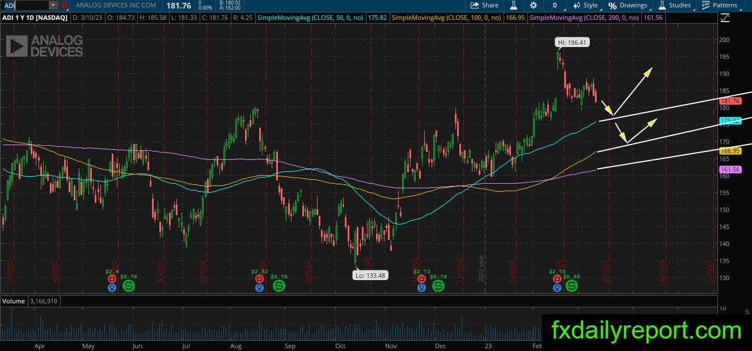The height and width of the screenshot is (351, 752).
Task: Click the Lo: 133.48 price bubble
Action: 369,276
